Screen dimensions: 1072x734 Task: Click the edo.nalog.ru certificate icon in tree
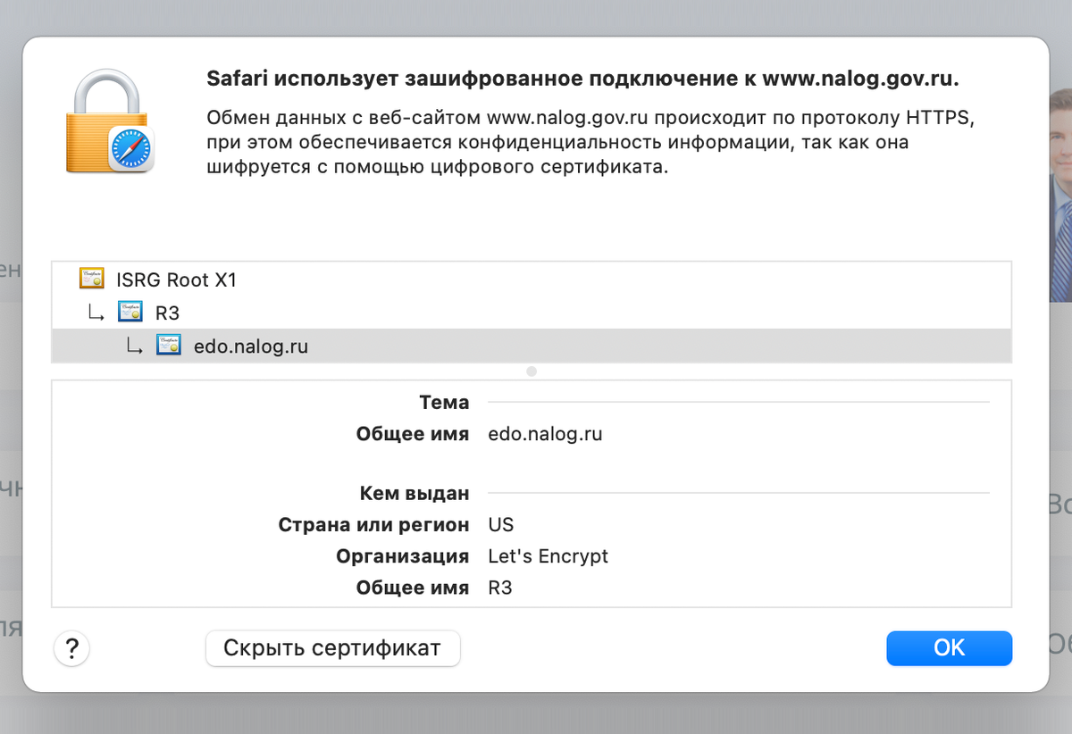pyautogui.click(x=169, y=346)
